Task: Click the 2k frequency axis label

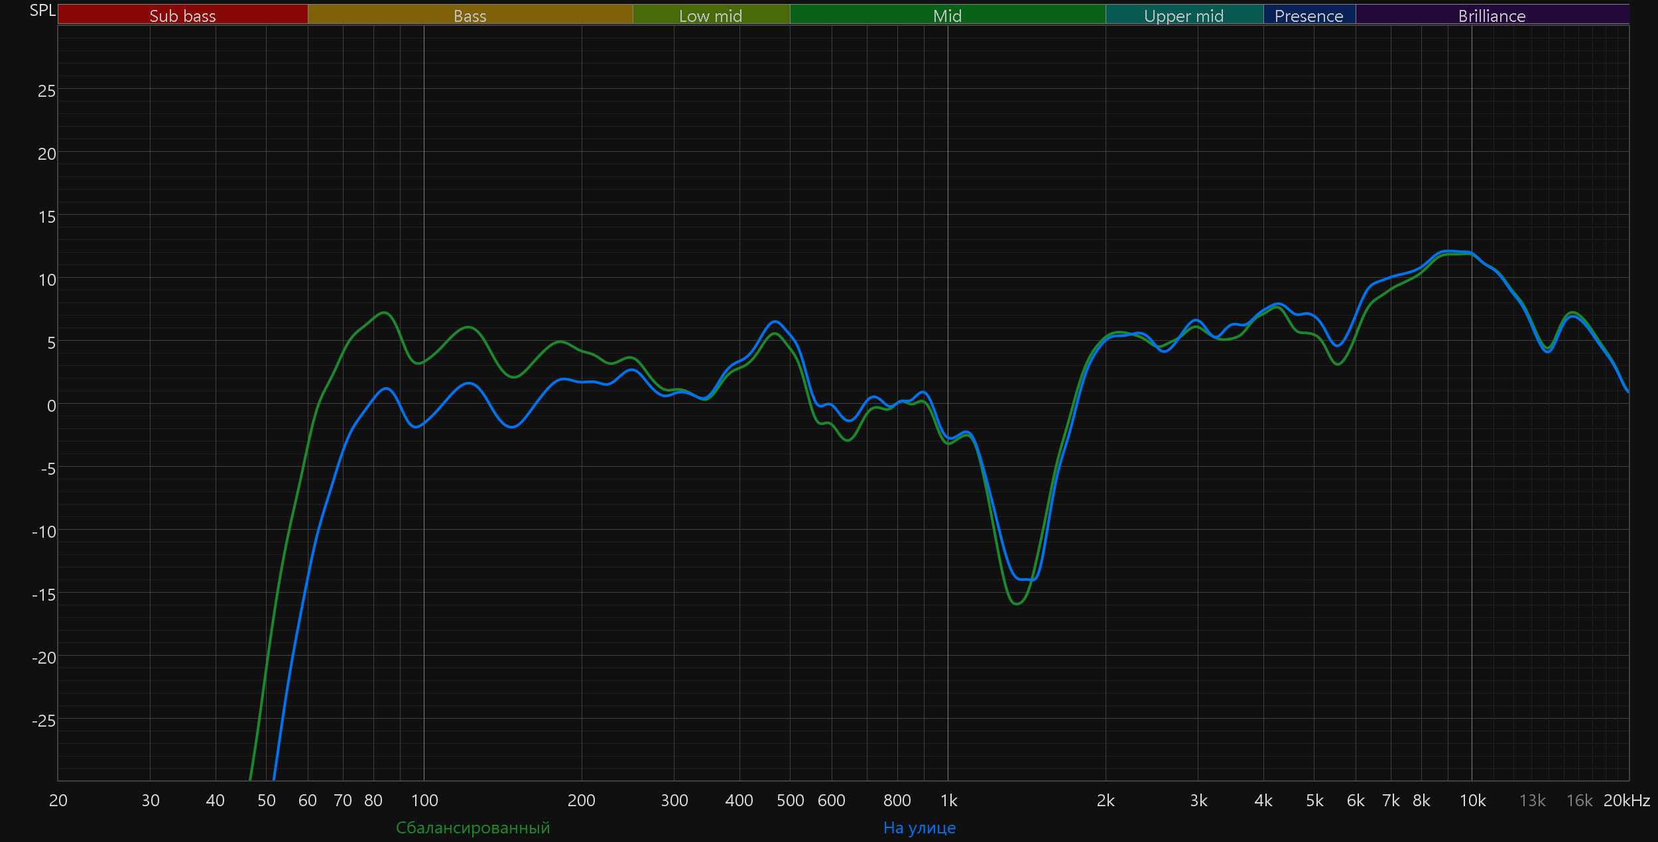Action: (1106, 800)
